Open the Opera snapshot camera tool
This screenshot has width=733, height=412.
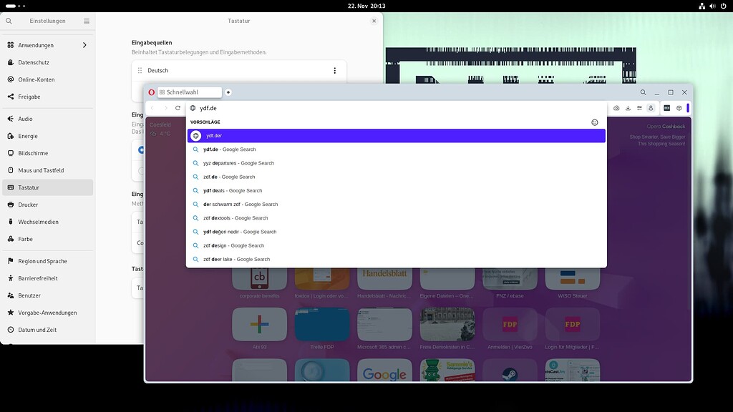coord(616,108)
